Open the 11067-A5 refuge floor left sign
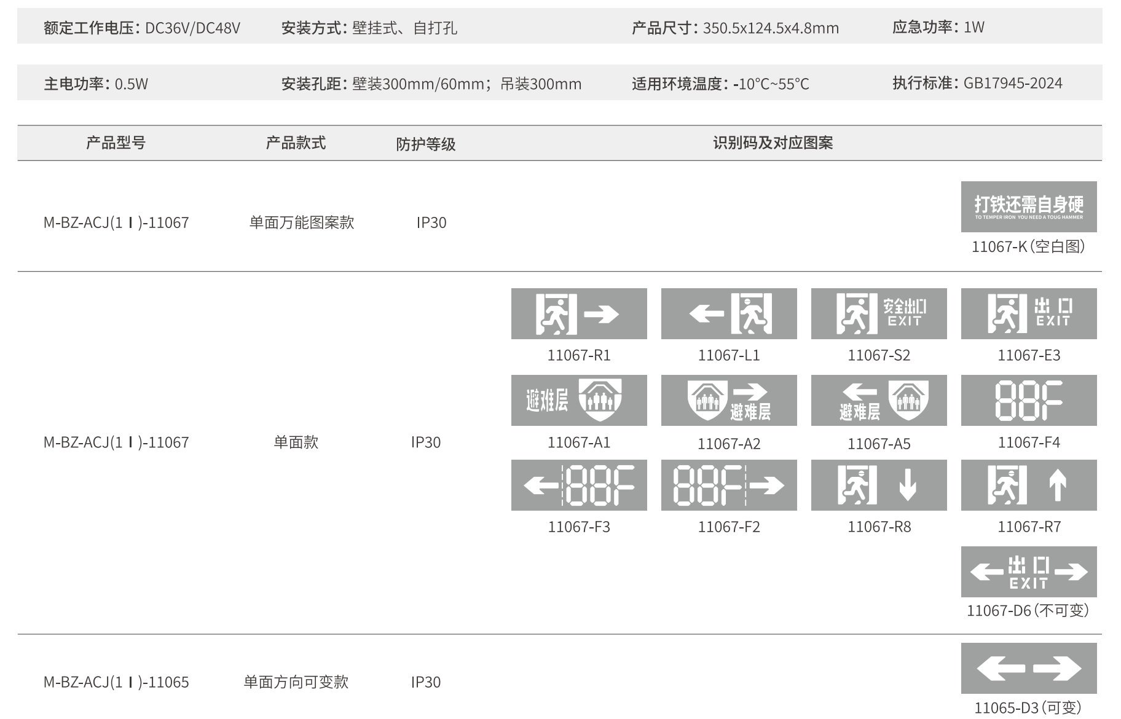Image resolution: width=1121 pixels, height=719 pixels. 879,400
